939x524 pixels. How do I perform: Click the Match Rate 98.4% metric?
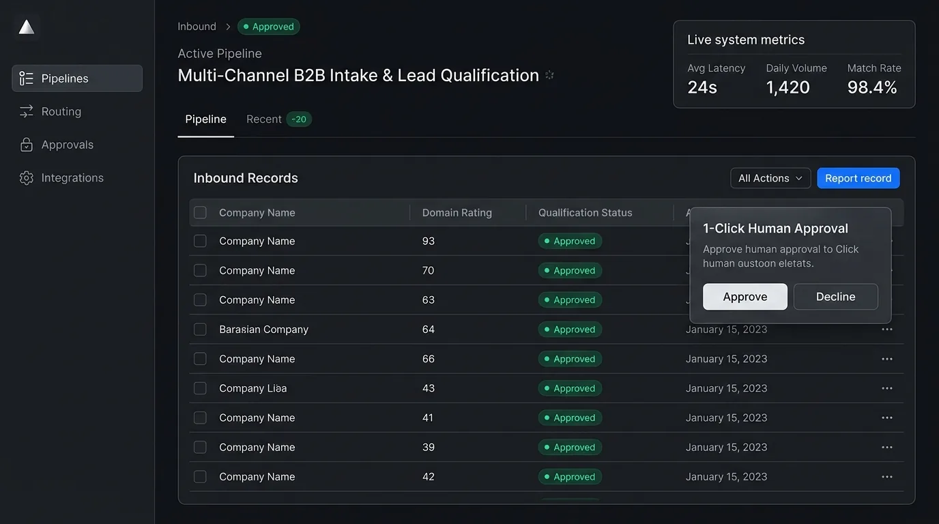tap(874, 79)
